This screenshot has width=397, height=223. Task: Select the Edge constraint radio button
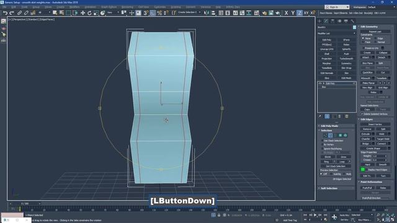coord(376,38)
